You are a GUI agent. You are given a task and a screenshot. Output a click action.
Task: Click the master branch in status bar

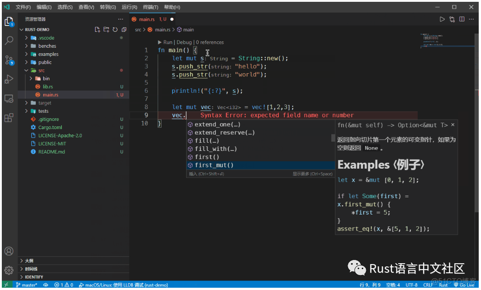[26, 285]
